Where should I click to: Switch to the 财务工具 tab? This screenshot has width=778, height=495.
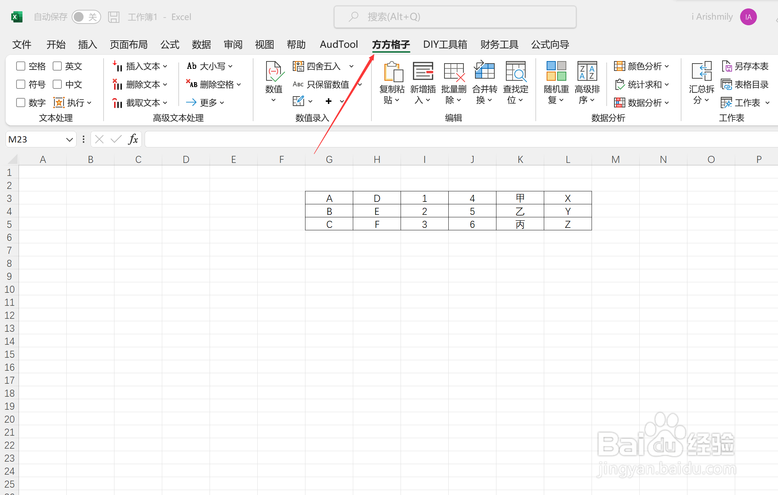click(499, 45)
